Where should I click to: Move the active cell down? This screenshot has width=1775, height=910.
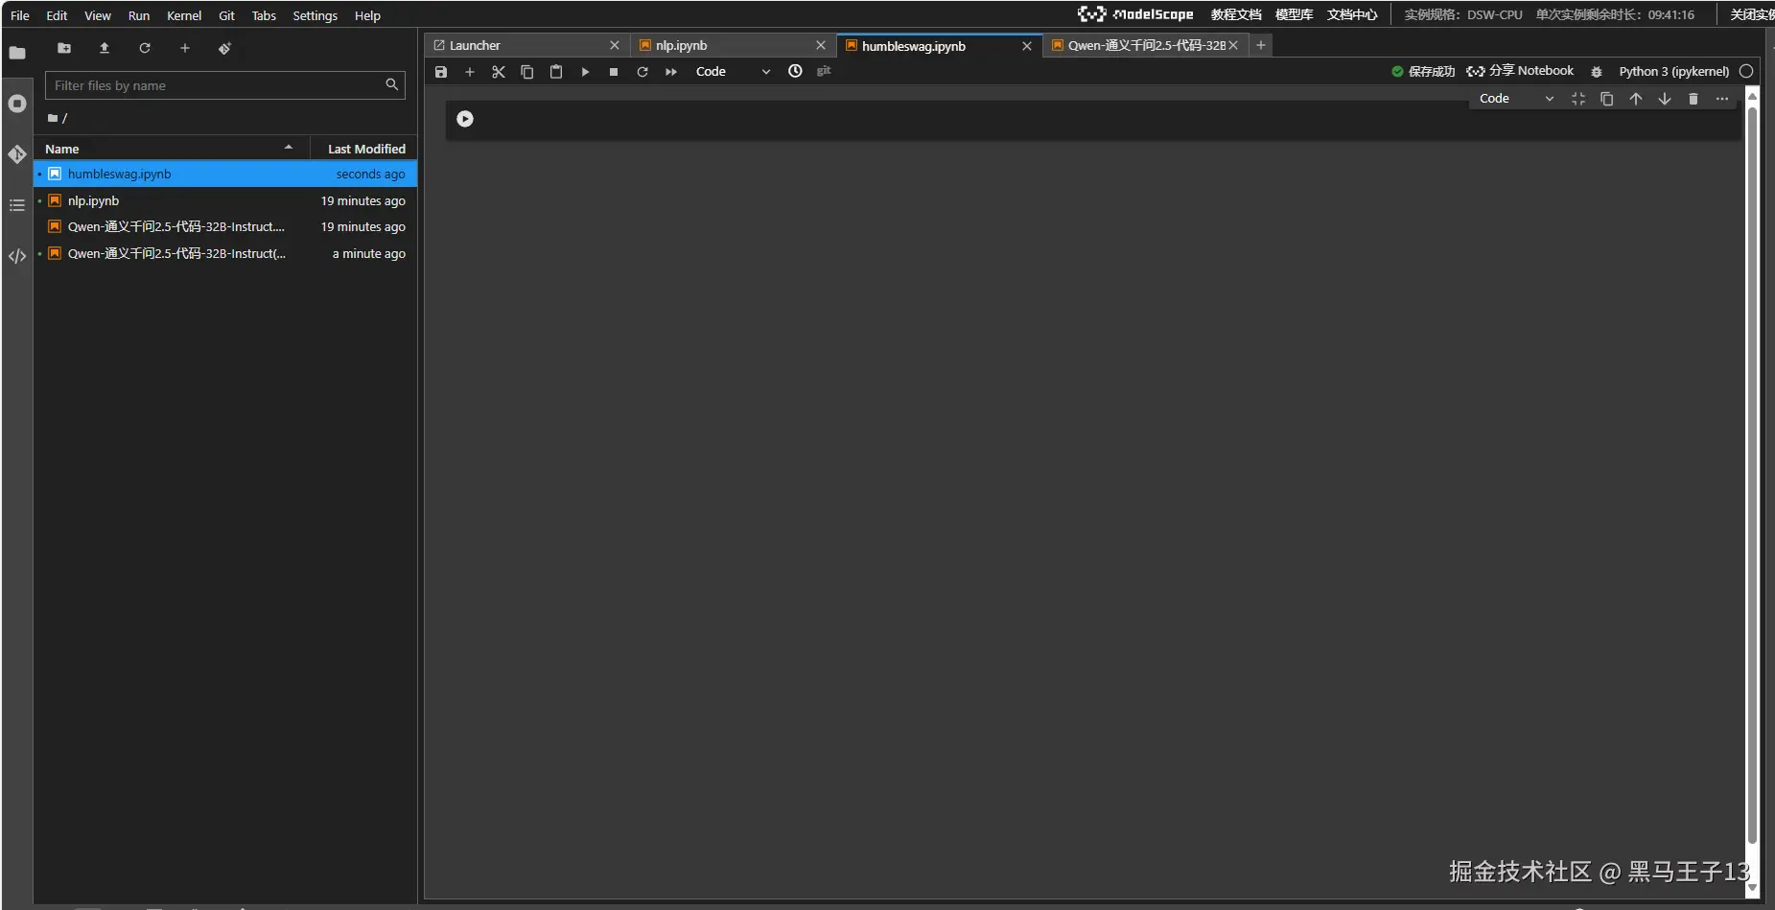click(x=1665, y=99)
